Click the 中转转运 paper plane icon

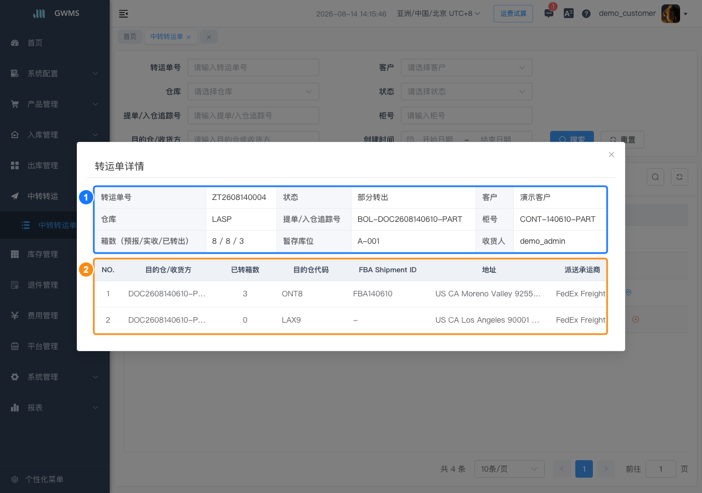(x=15, y=196)
